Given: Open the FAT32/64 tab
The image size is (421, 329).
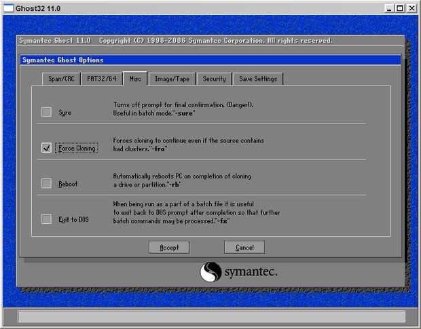Looking at the screenshot, I should coord(101,79).
